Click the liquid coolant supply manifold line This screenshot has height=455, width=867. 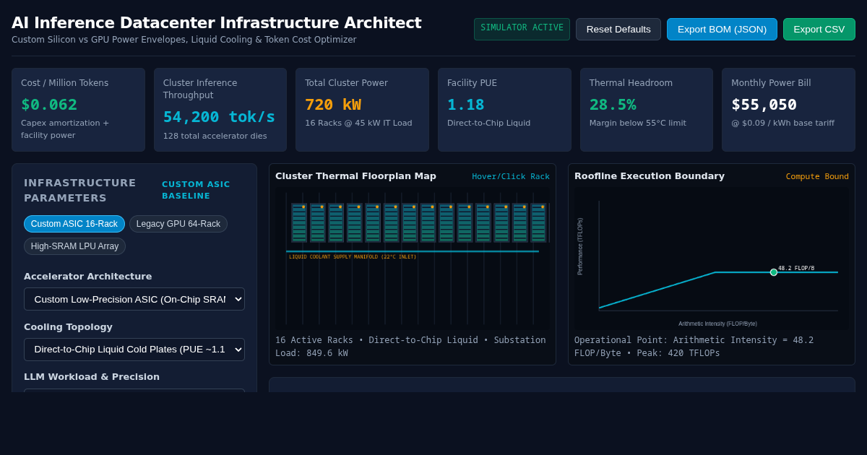413,251
